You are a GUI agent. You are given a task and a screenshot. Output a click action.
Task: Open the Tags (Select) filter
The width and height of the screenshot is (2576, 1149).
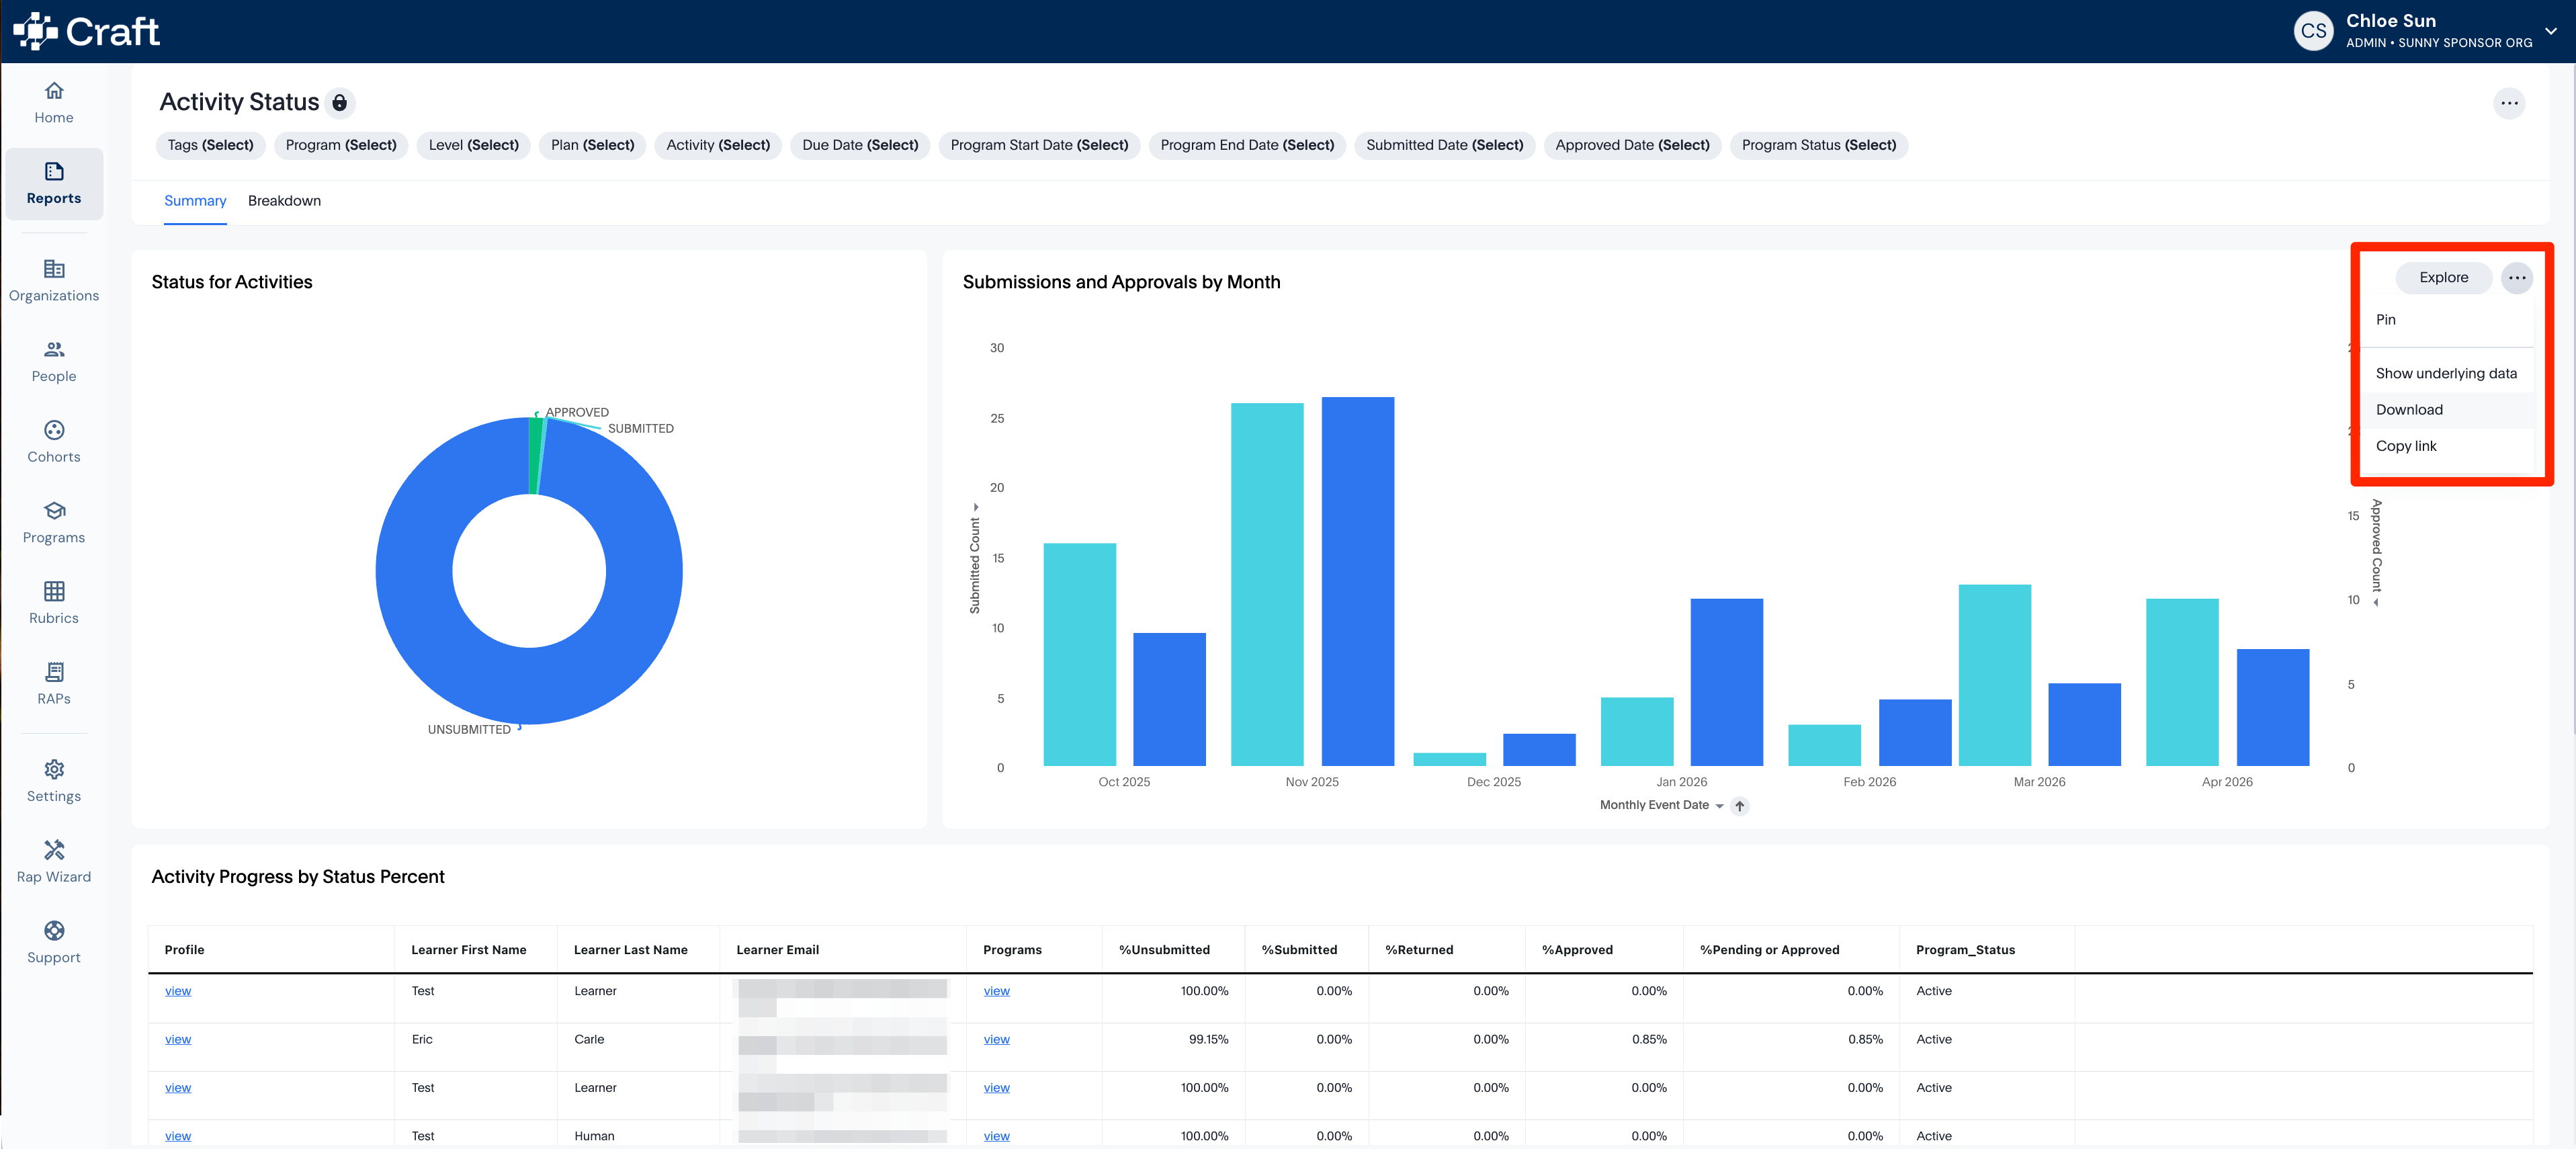(x=210, y=145)
